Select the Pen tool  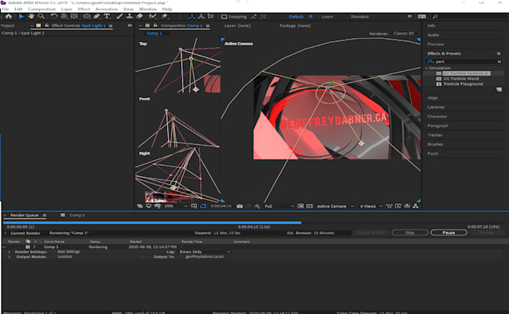(x=97, y=16)
